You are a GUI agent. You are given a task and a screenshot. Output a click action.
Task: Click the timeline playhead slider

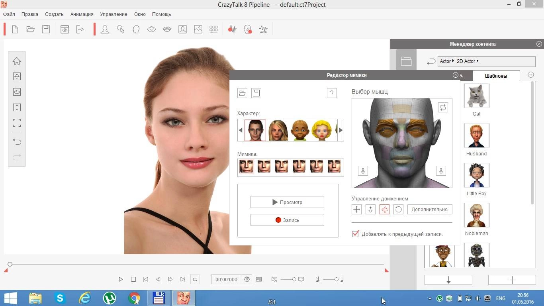10,264
